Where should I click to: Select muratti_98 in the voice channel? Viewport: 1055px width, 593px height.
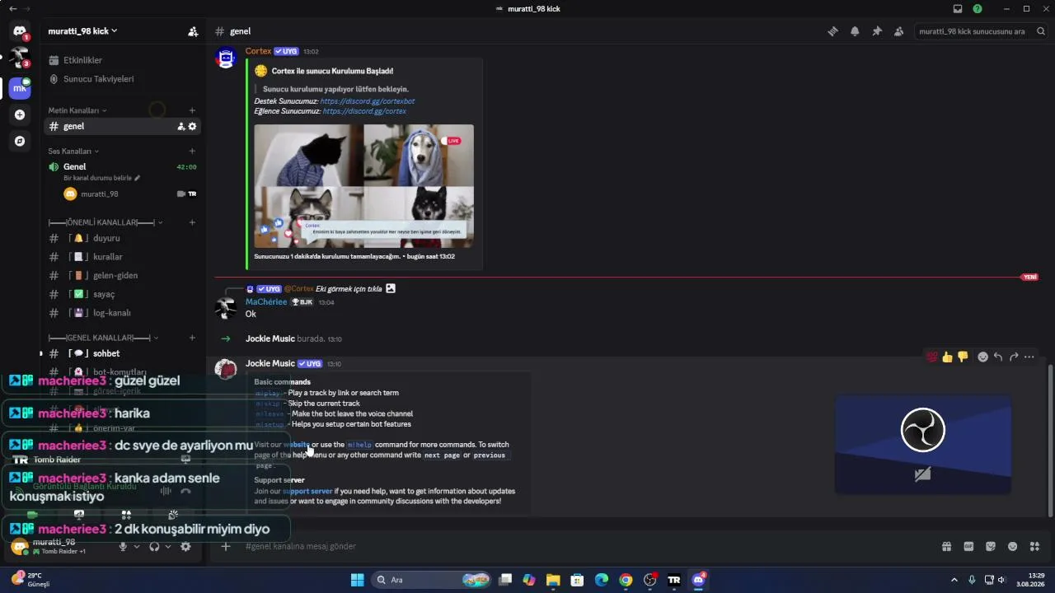click(x=99, y=194)
